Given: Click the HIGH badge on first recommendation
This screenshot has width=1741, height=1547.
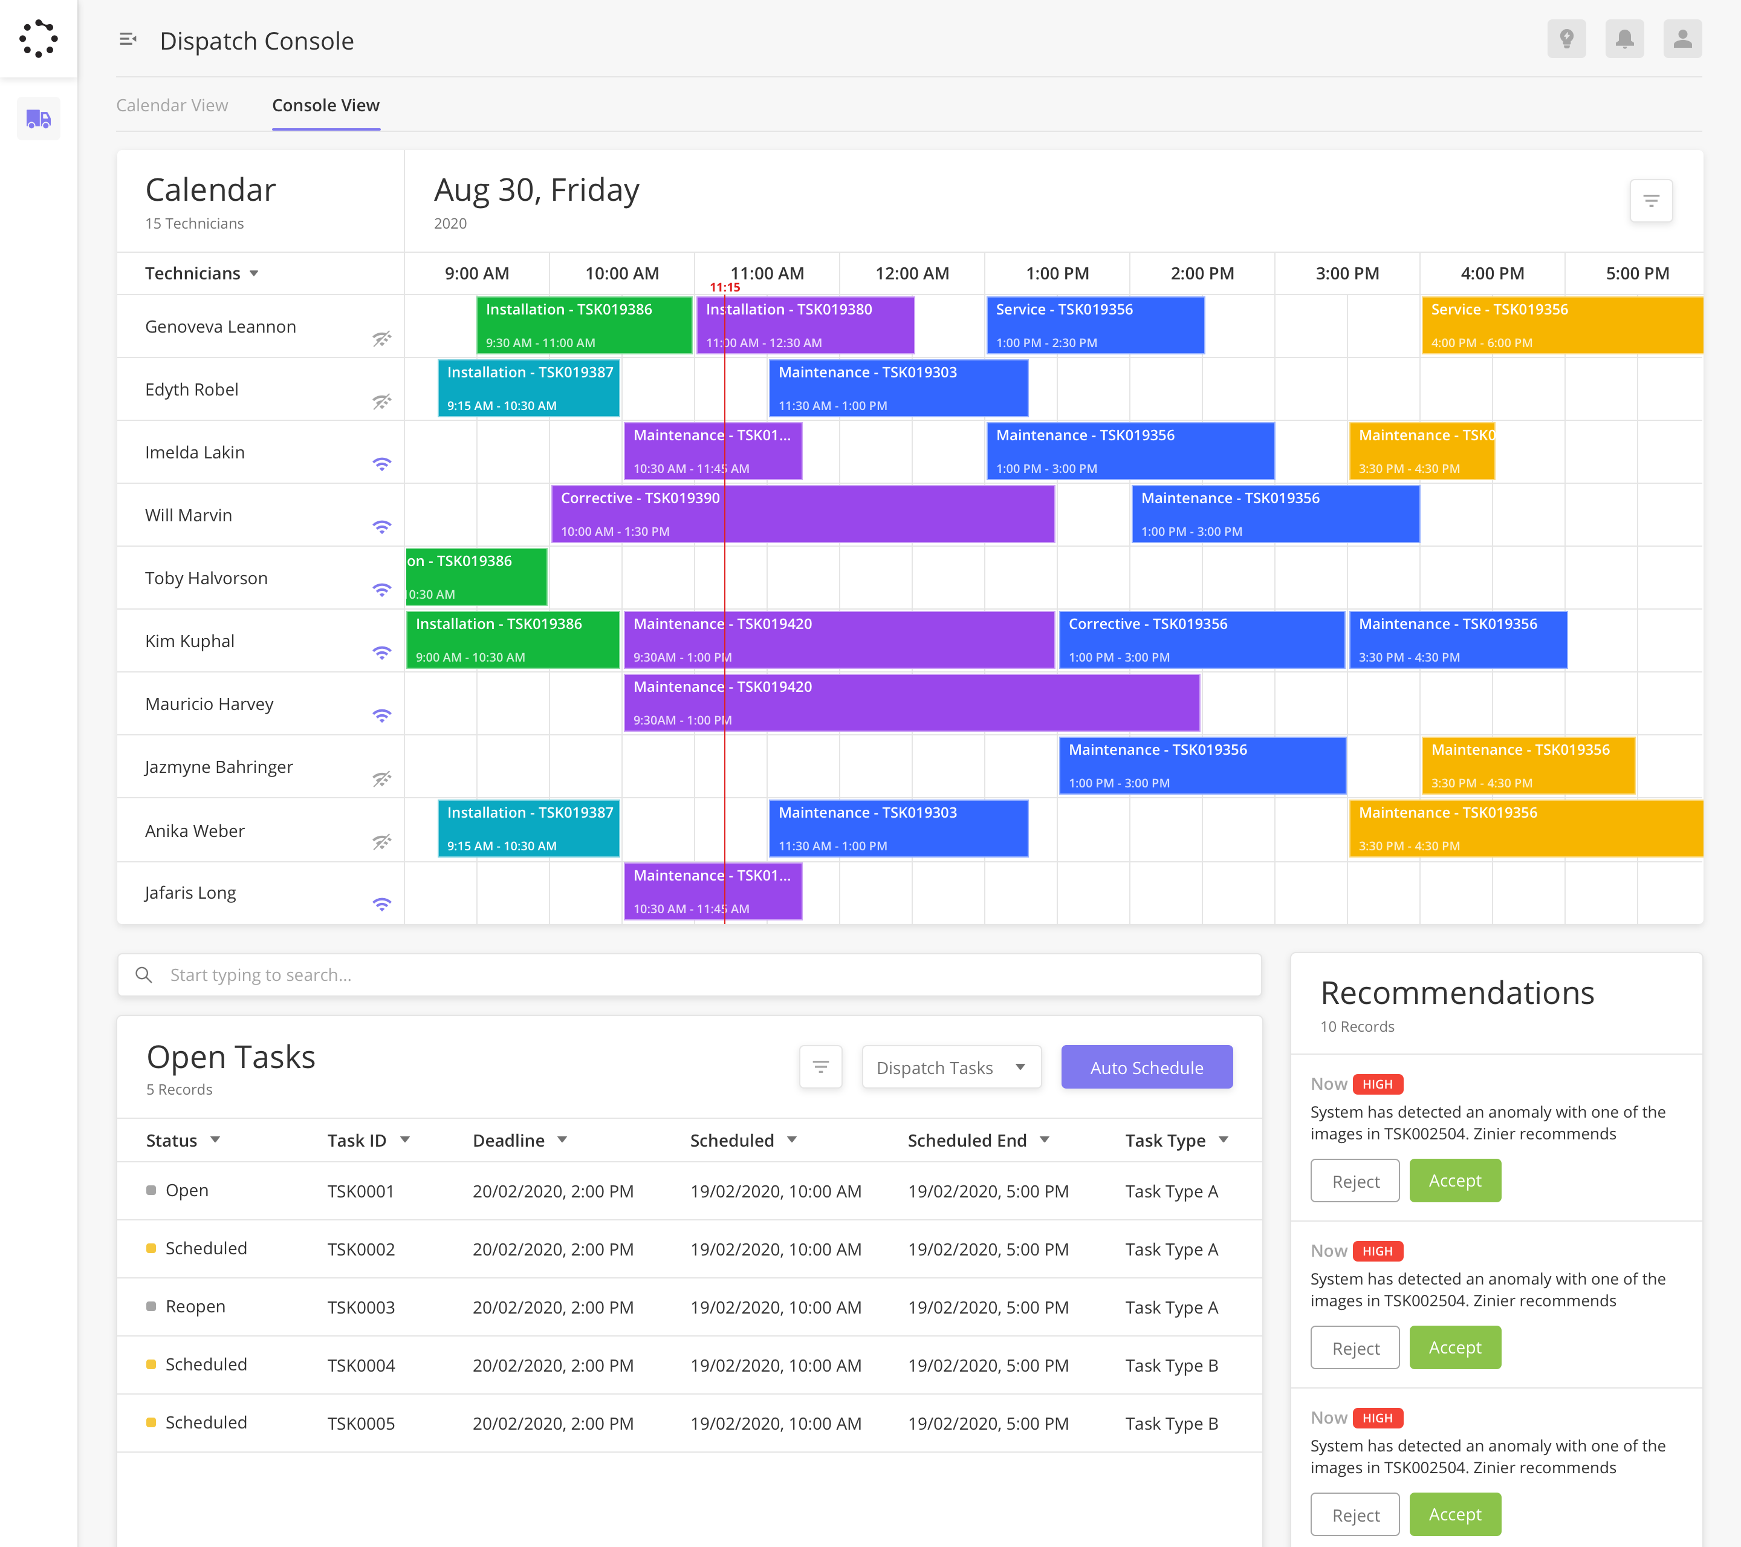Looking at the screenshot, I should point(1377,1084).
